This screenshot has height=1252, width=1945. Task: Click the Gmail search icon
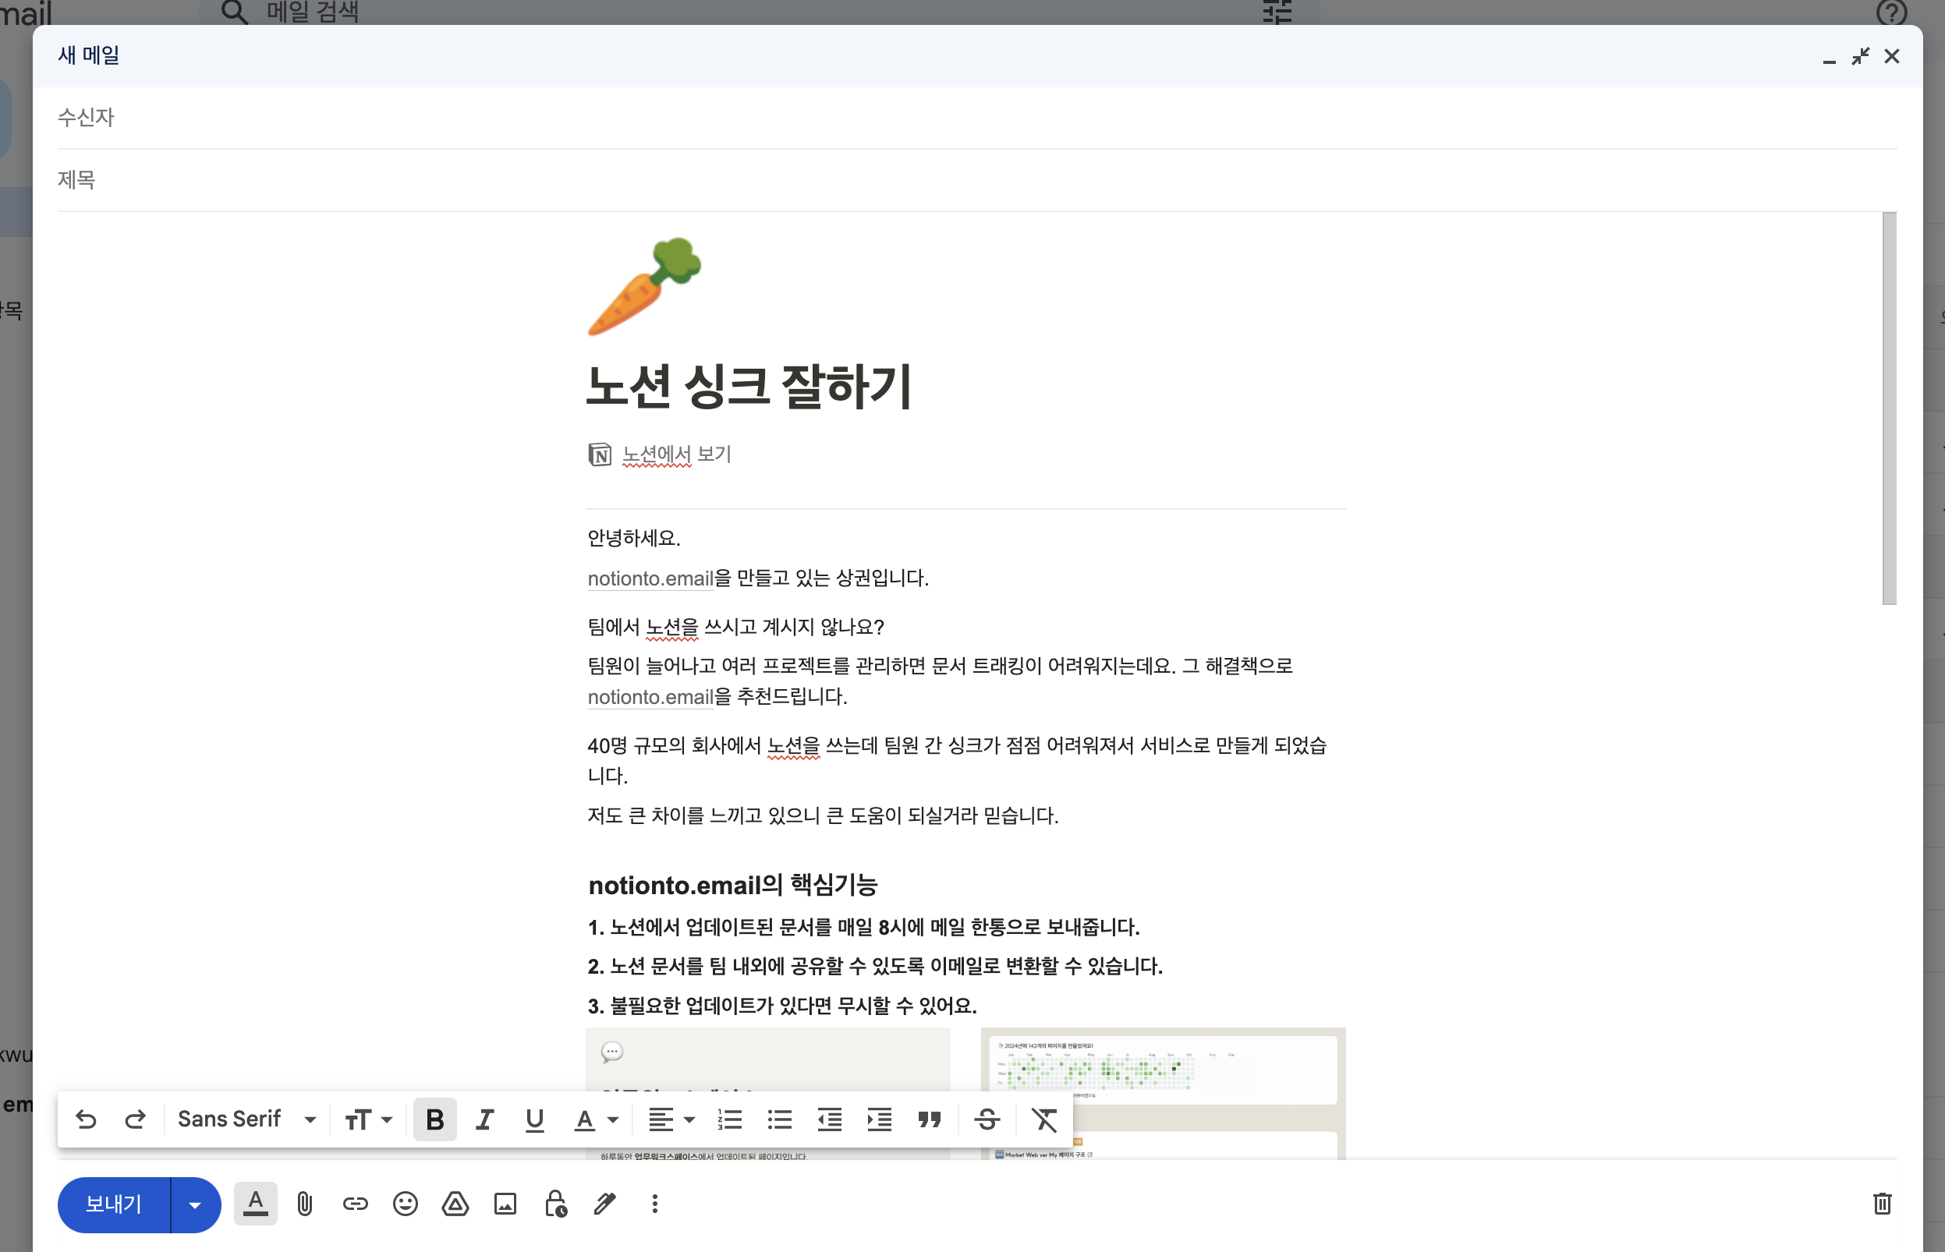234,12
